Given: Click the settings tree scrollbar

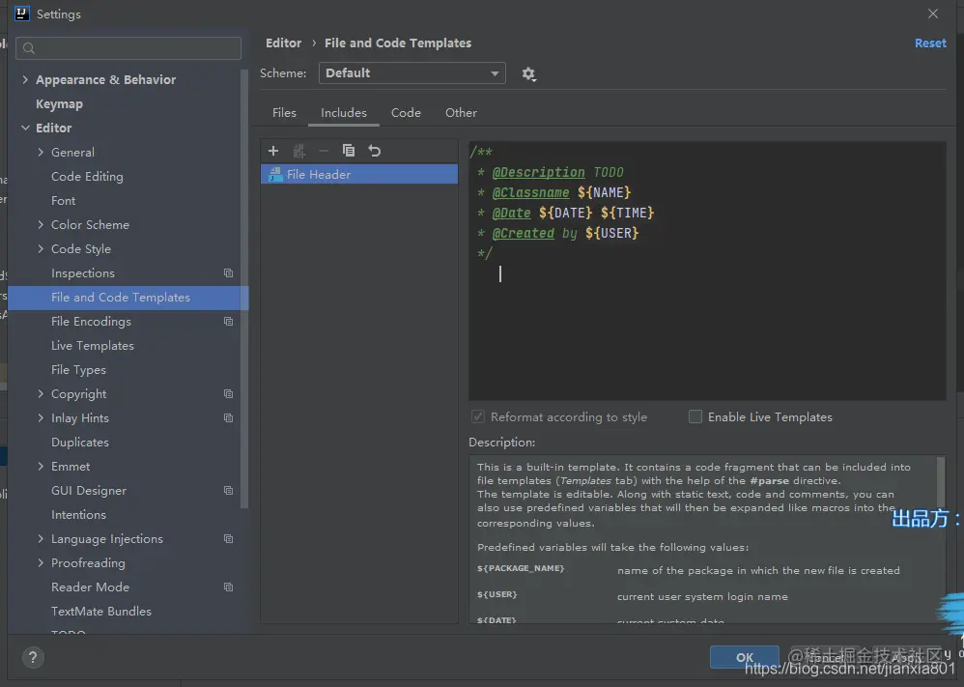Looking at the screenshot, I should coord(244,289).
